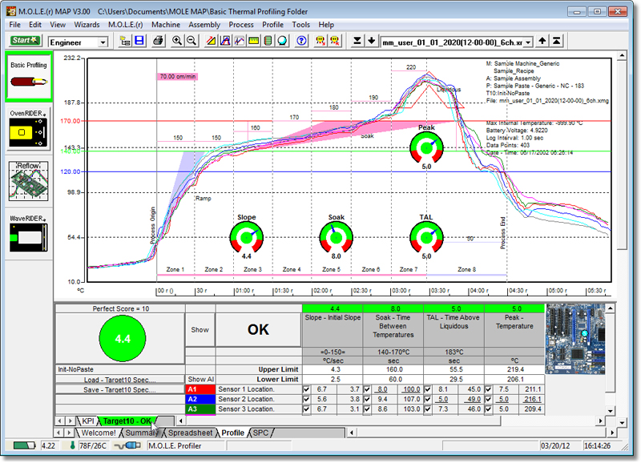Go to previous data run up arrow
Image resolution: width=641 pixels, height=463 pixels.
[x=542, y=41]
